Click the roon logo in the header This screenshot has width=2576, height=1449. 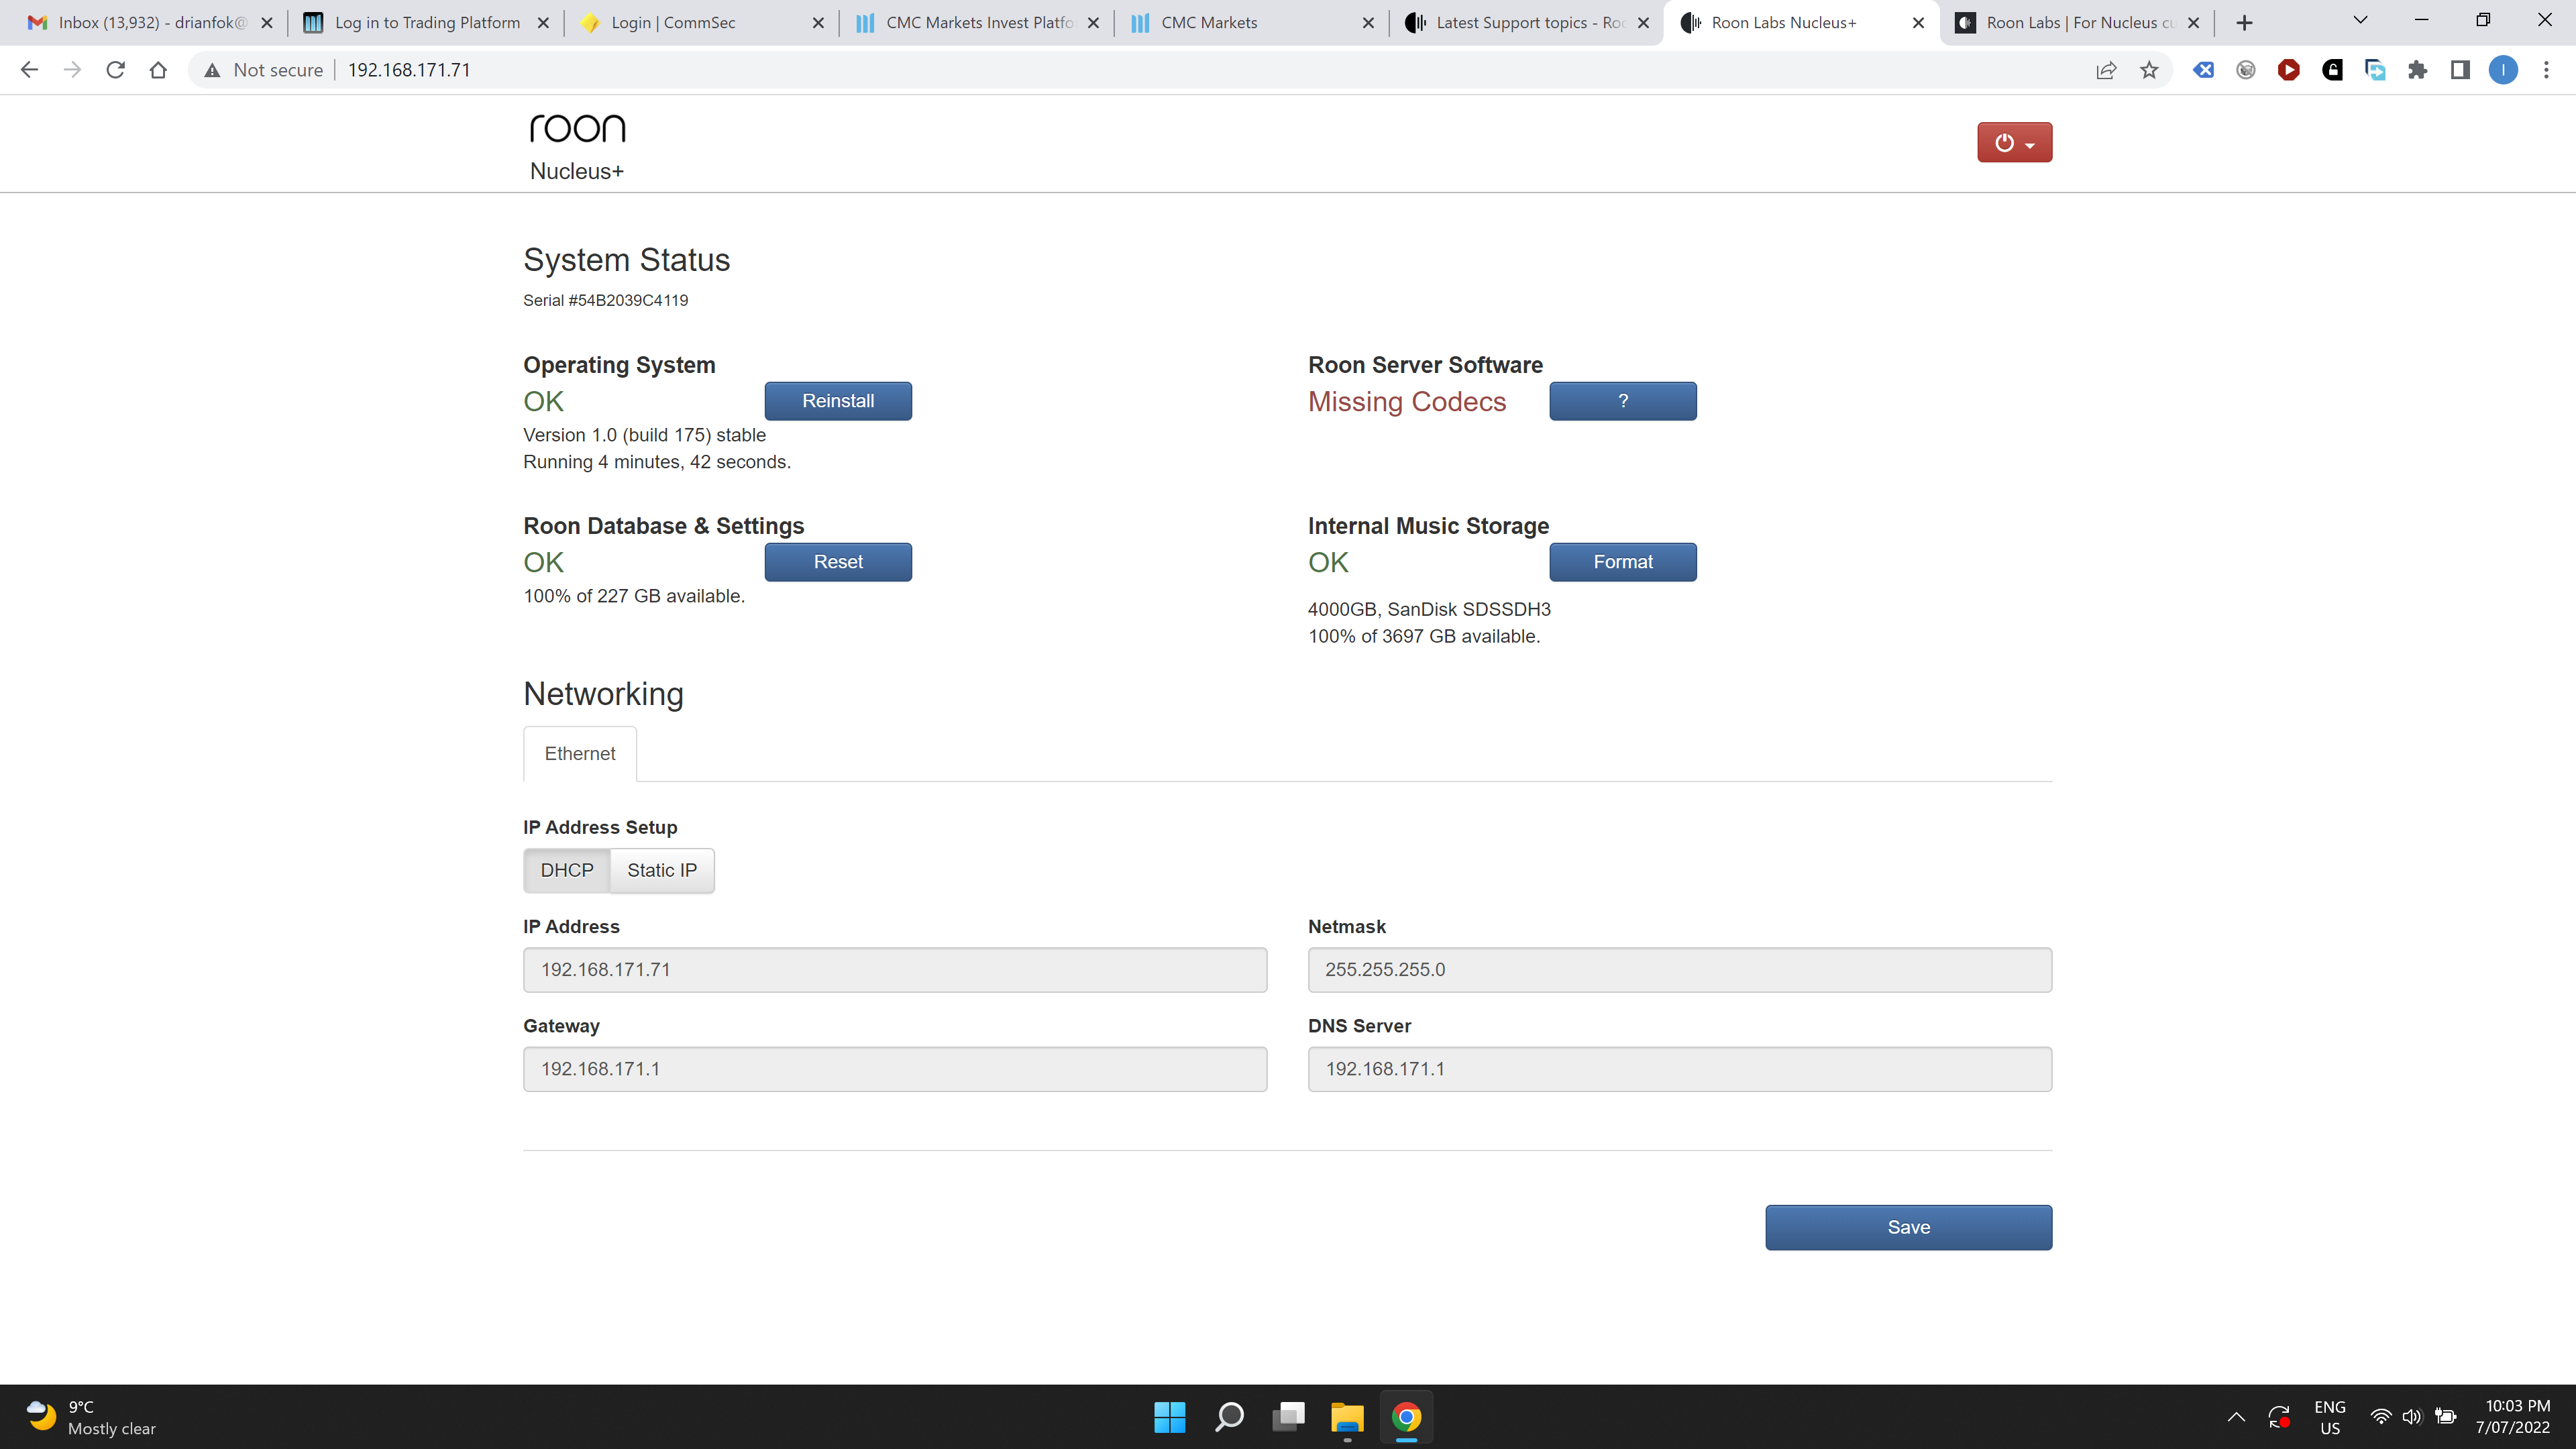pos(577,128)
